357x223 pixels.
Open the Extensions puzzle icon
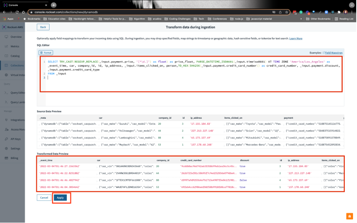[x=339, y=12]
